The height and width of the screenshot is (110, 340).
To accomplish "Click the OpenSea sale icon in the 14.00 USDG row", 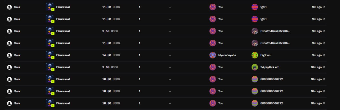I will 9,55.
